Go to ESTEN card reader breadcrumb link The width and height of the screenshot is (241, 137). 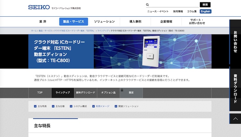[x=74, y=31]
